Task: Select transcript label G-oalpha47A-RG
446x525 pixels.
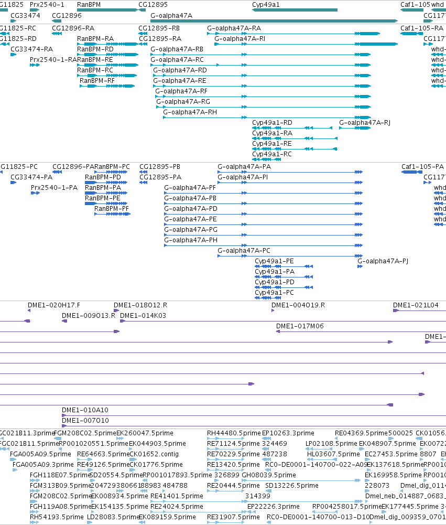Action: [x=183, y=101]
